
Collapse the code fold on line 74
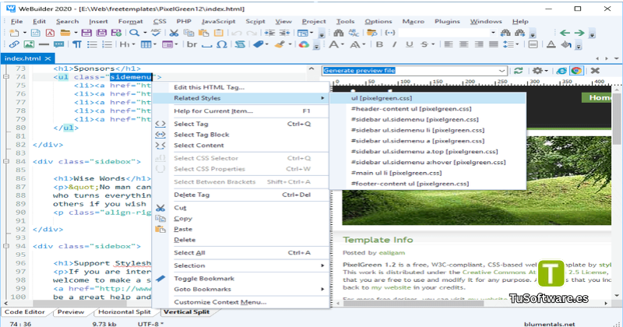pos(6,76)
